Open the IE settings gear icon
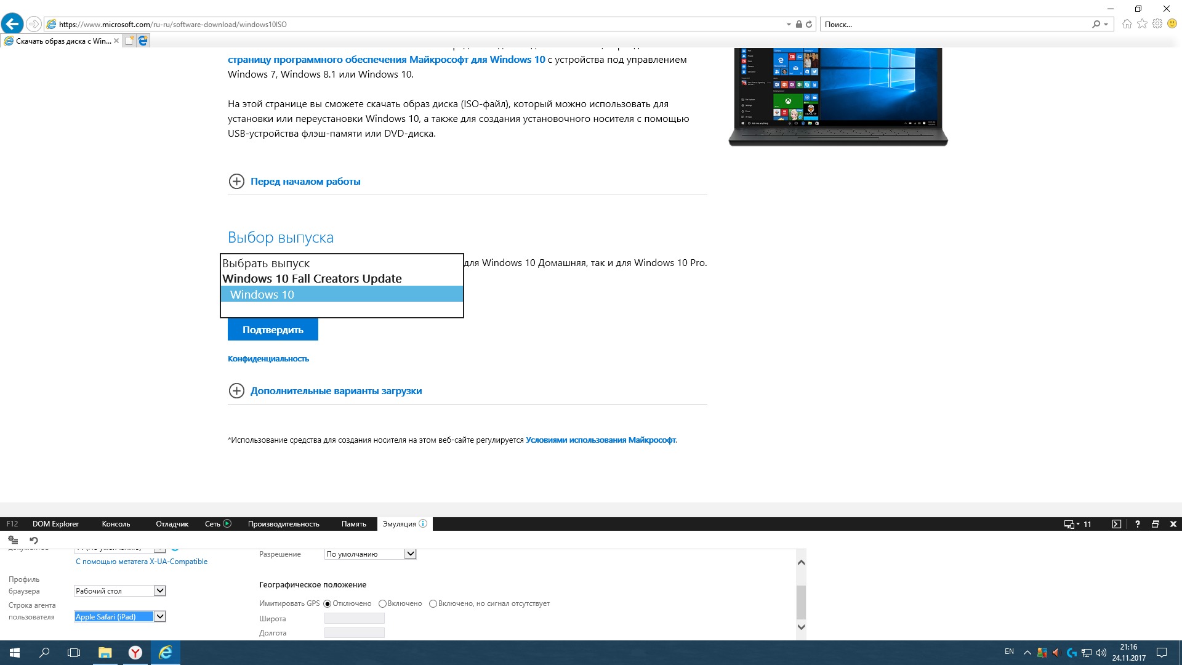1182x665 pixels. [1157, 24]
